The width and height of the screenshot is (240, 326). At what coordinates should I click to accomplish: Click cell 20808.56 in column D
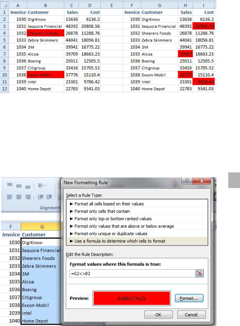point(90,26)
